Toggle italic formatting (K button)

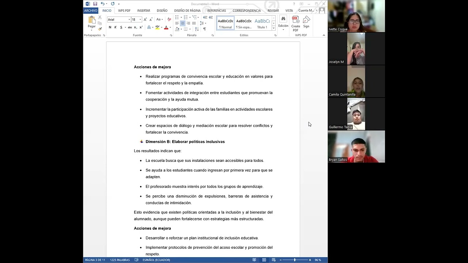click(x=116, y=27)
